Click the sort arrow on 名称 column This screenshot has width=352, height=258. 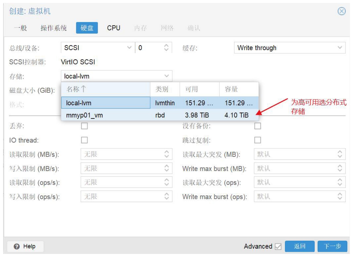click(x=83, y=89)
